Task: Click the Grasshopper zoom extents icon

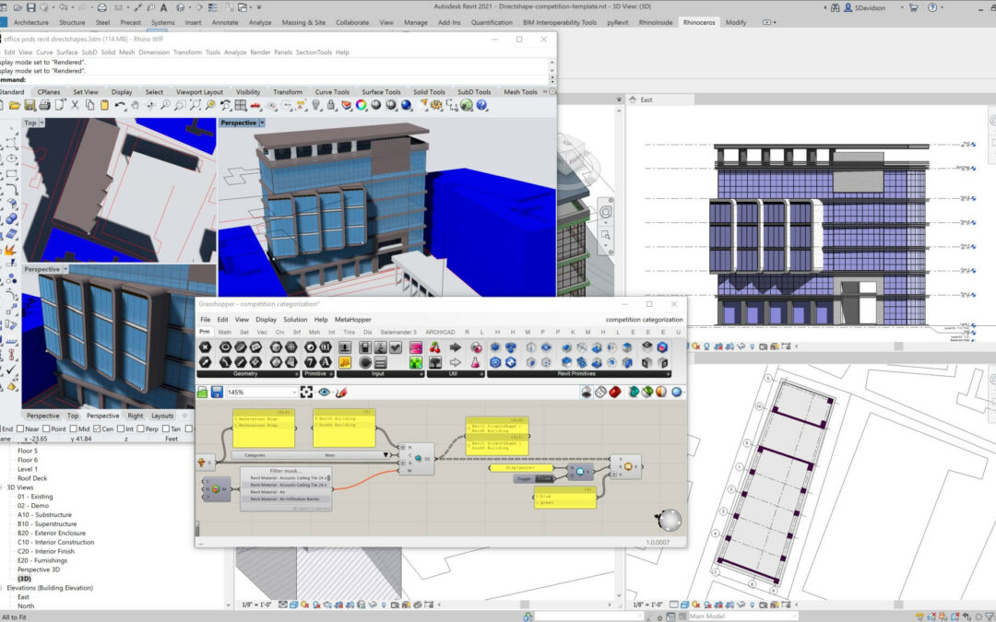Action: click(307, 393)
